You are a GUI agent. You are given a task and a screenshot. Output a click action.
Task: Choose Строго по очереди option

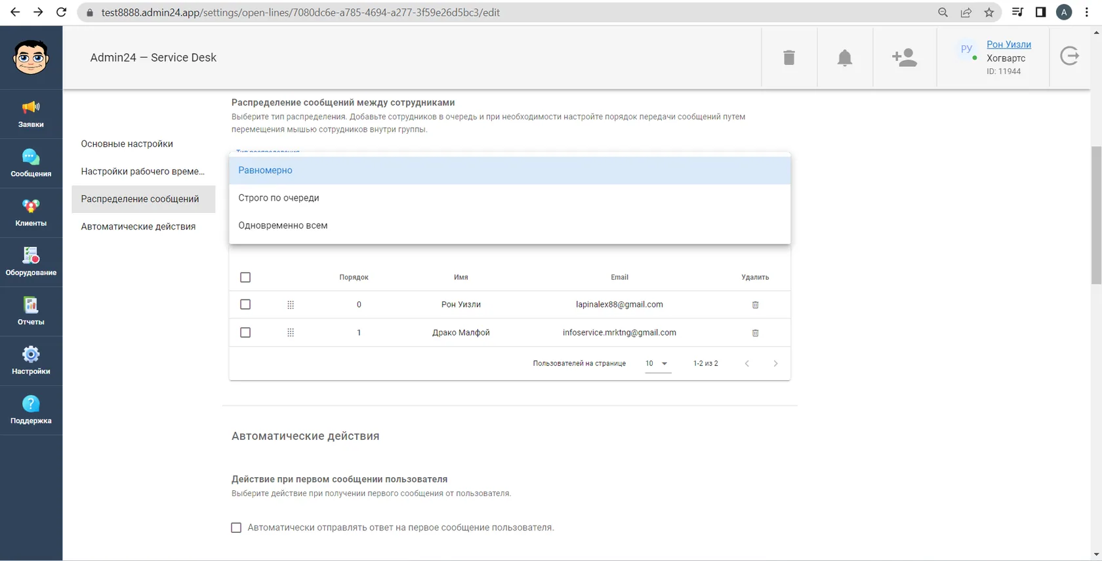point(510,198)
